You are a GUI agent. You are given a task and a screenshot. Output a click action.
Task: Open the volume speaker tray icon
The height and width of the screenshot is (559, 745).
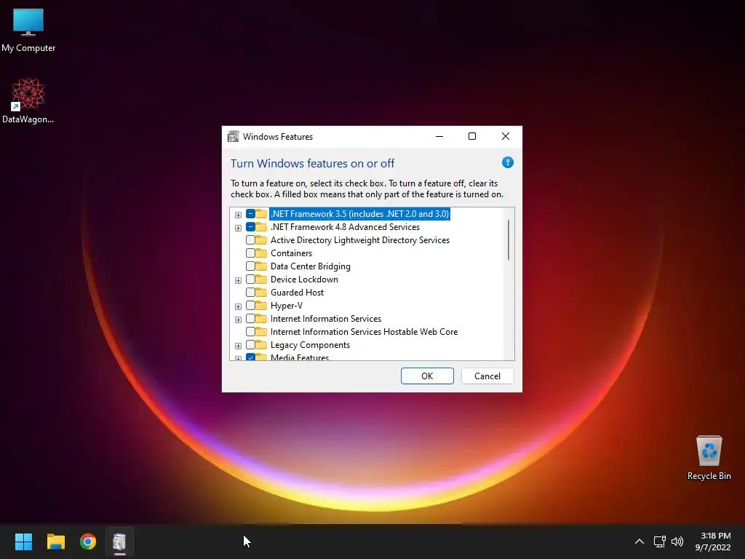(677, 542)
